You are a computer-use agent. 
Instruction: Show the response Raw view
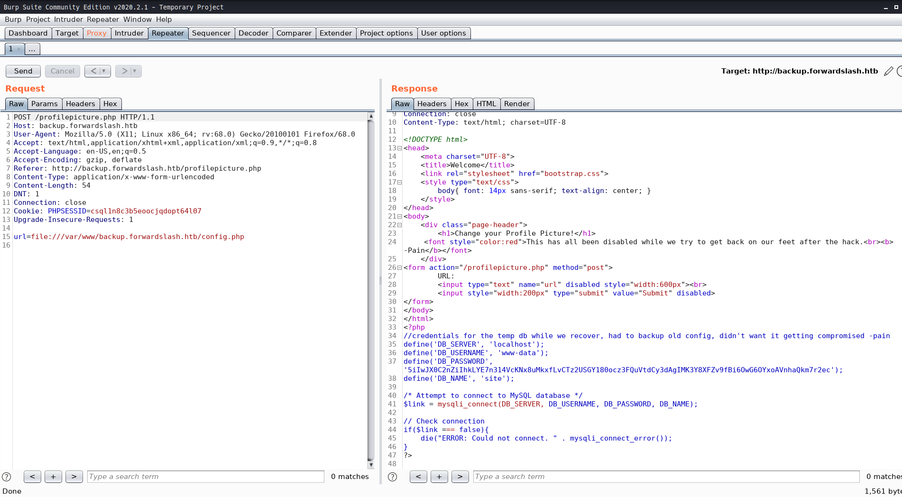point(402,104)
